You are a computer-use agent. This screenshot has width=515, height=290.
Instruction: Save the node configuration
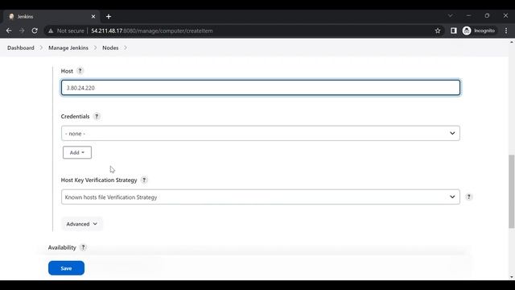pyautogui.click(x=66, y=268)
